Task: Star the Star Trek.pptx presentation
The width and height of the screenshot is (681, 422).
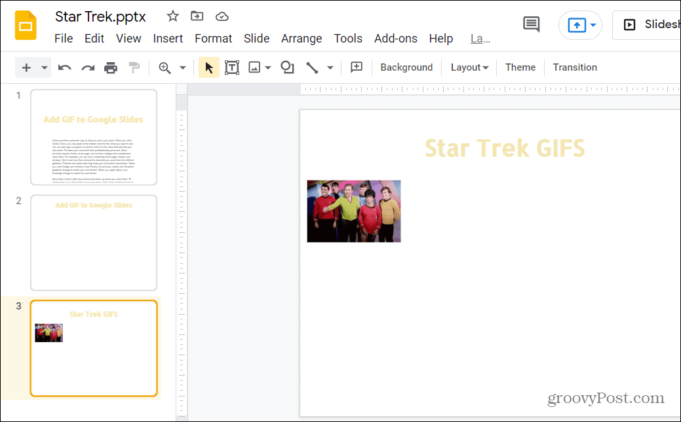Action: 172,16
